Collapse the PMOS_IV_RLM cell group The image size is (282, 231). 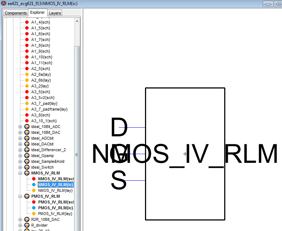tap(20, 196)
